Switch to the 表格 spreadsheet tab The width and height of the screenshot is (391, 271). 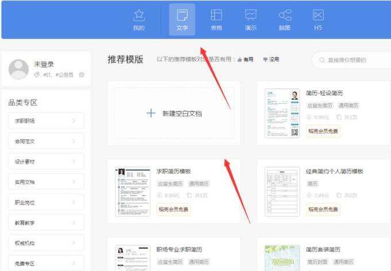(x=216, y=20)
